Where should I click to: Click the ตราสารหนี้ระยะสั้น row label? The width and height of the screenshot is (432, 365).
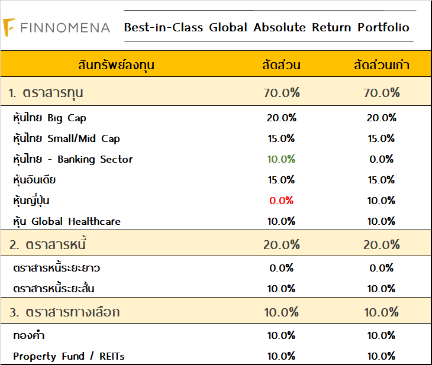54,289
